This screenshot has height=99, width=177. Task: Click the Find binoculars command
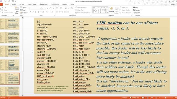click(x=136, y=7)
